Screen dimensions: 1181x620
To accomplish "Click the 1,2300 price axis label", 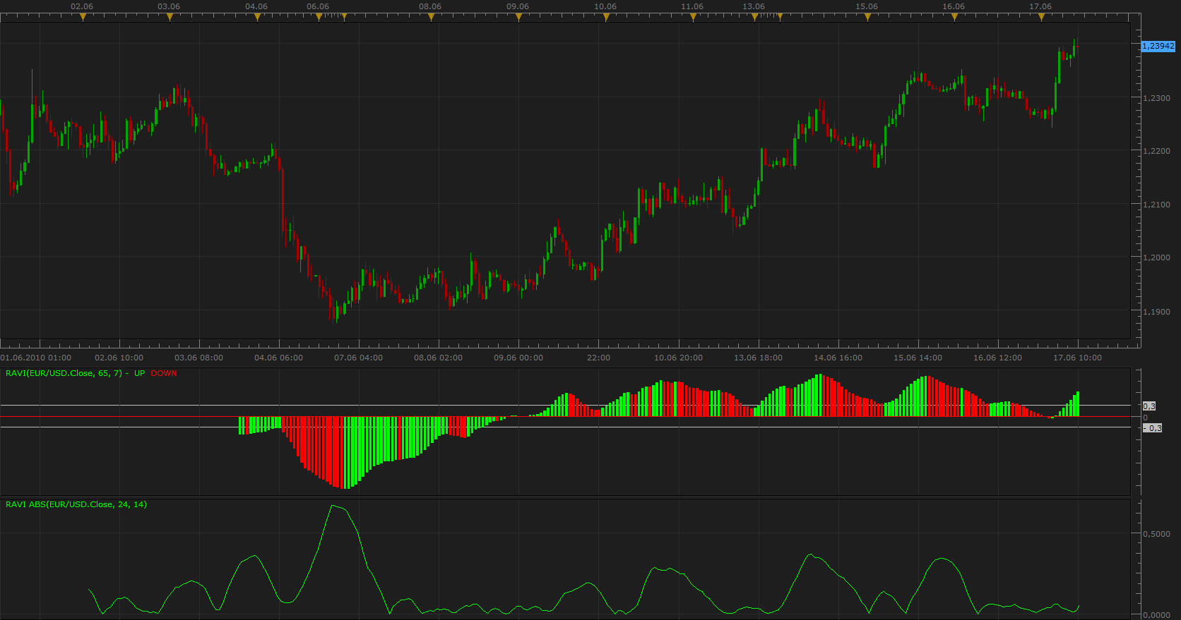I will (x=1156, y=98).
